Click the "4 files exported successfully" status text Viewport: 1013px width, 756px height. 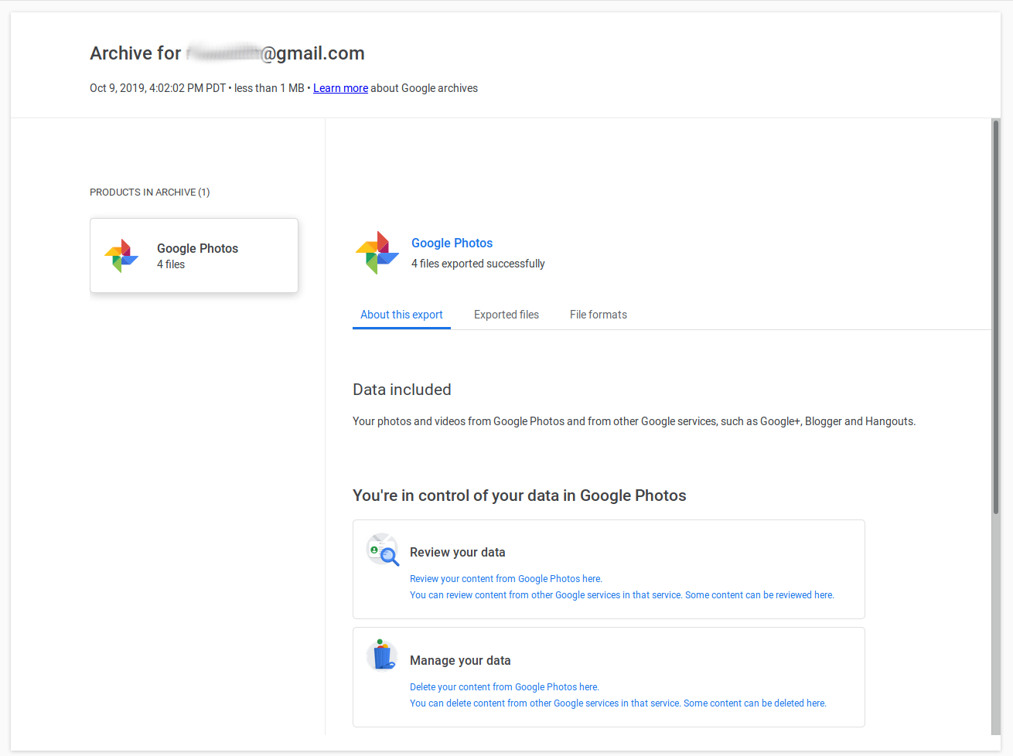pyautogui.click(x=478, y=264)
